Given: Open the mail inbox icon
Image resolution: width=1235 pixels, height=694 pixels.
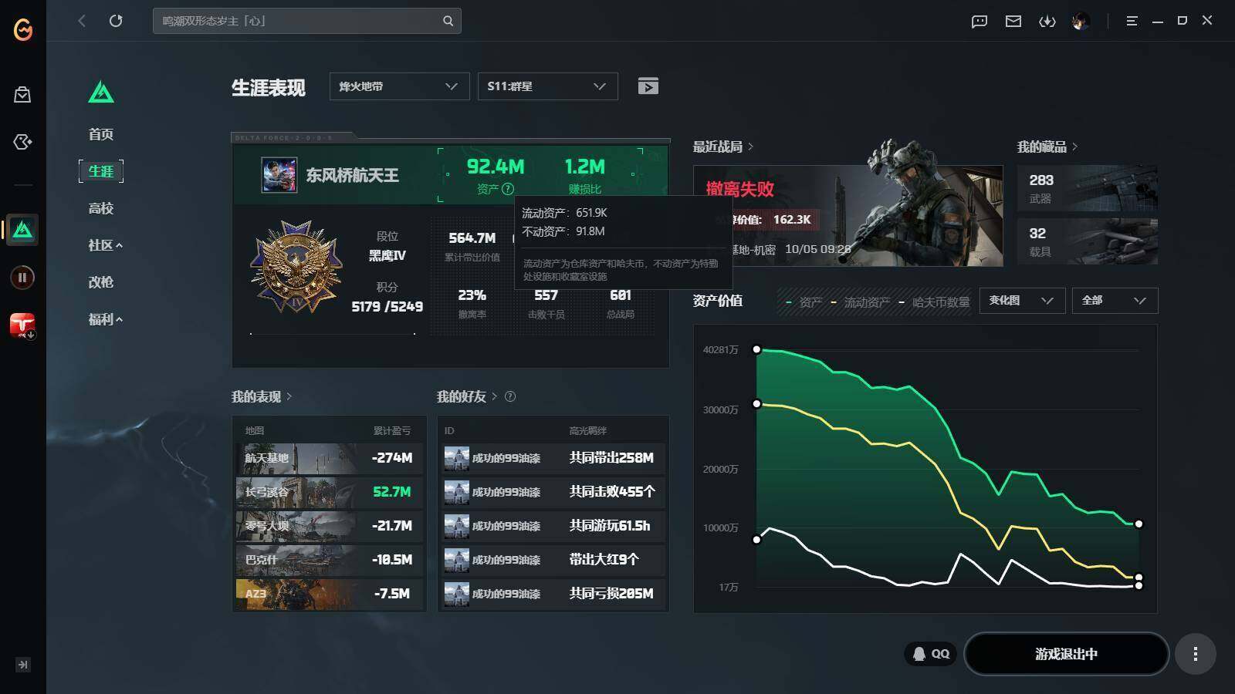Looking at the screenshot, I should point(1013,22).
